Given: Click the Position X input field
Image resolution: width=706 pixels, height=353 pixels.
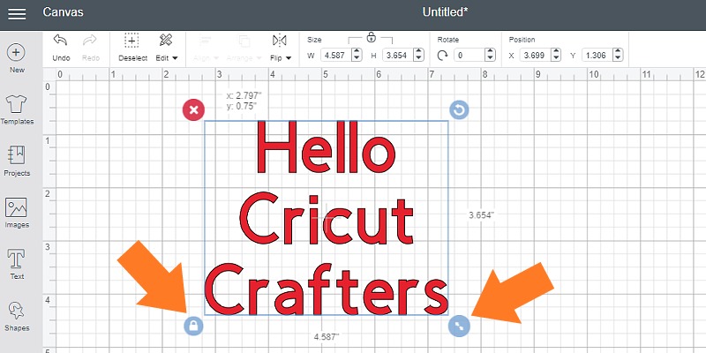Looking at the screenshot, I should tap(535, 56).
